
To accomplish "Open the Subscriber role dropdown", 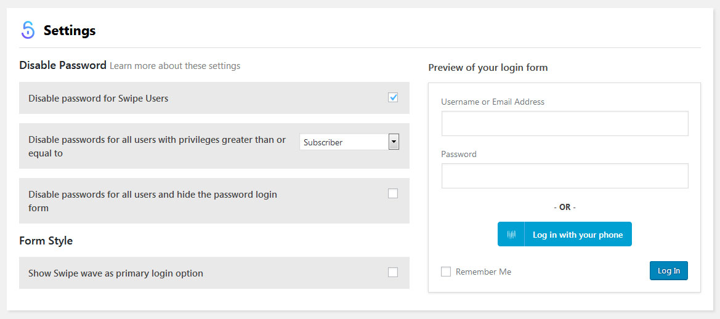I will pos(349,142).
